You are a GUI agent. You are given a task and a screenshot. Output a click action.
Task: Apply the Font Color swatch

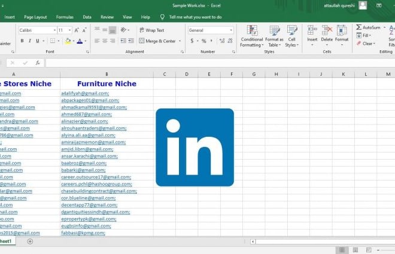[x=80, y=41]
